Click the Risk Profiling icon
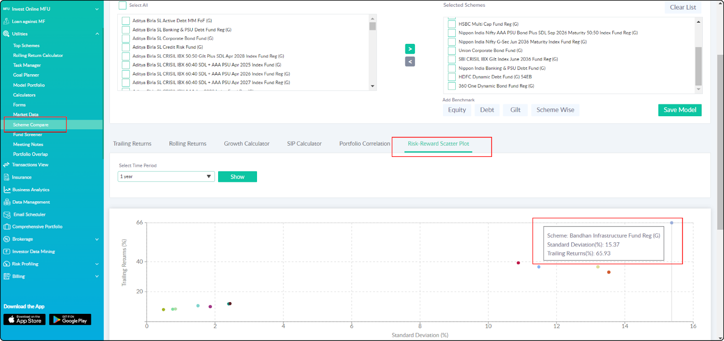 (x=6, y=264)
